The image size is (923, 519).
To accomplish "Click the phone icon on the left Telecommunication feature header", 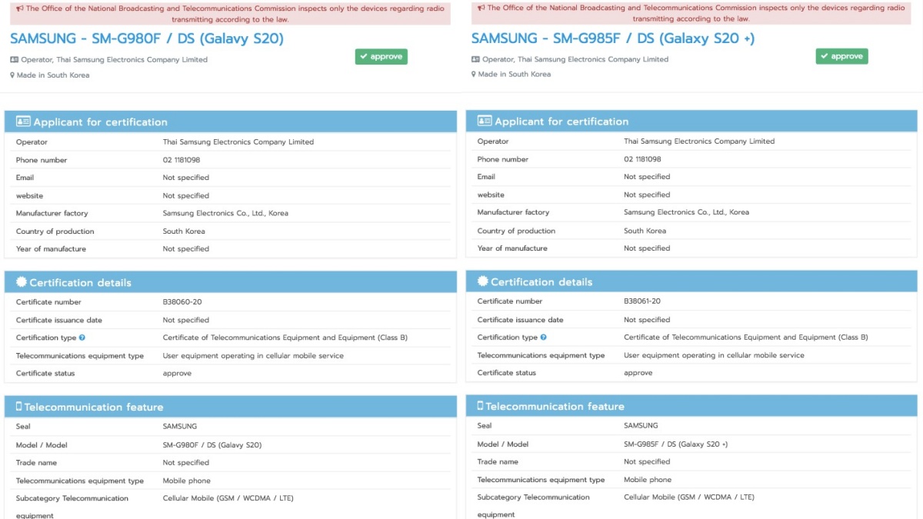I will pos(21,405).
